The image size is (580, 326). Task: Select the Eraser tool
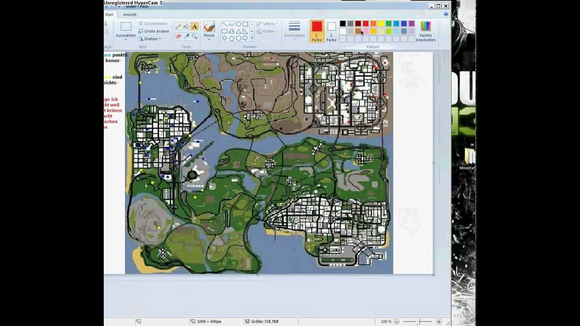coord(178,36)
